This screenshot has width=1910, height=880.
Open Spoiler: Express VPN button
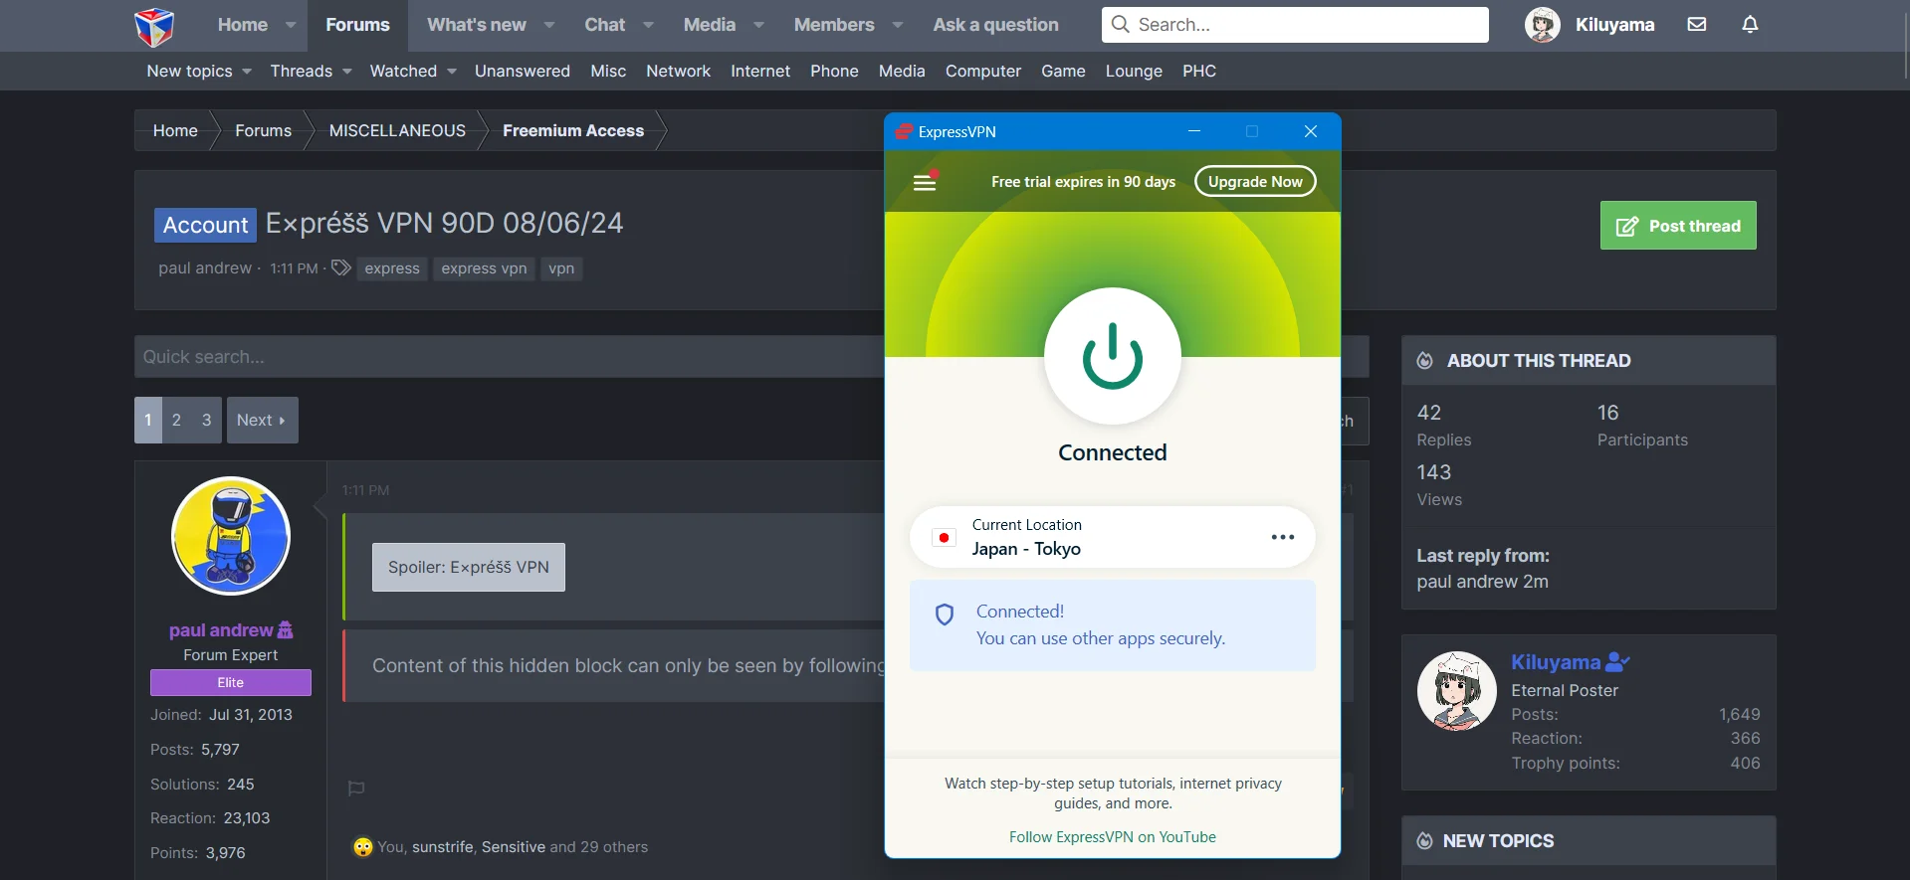click(x=469, y=567)
